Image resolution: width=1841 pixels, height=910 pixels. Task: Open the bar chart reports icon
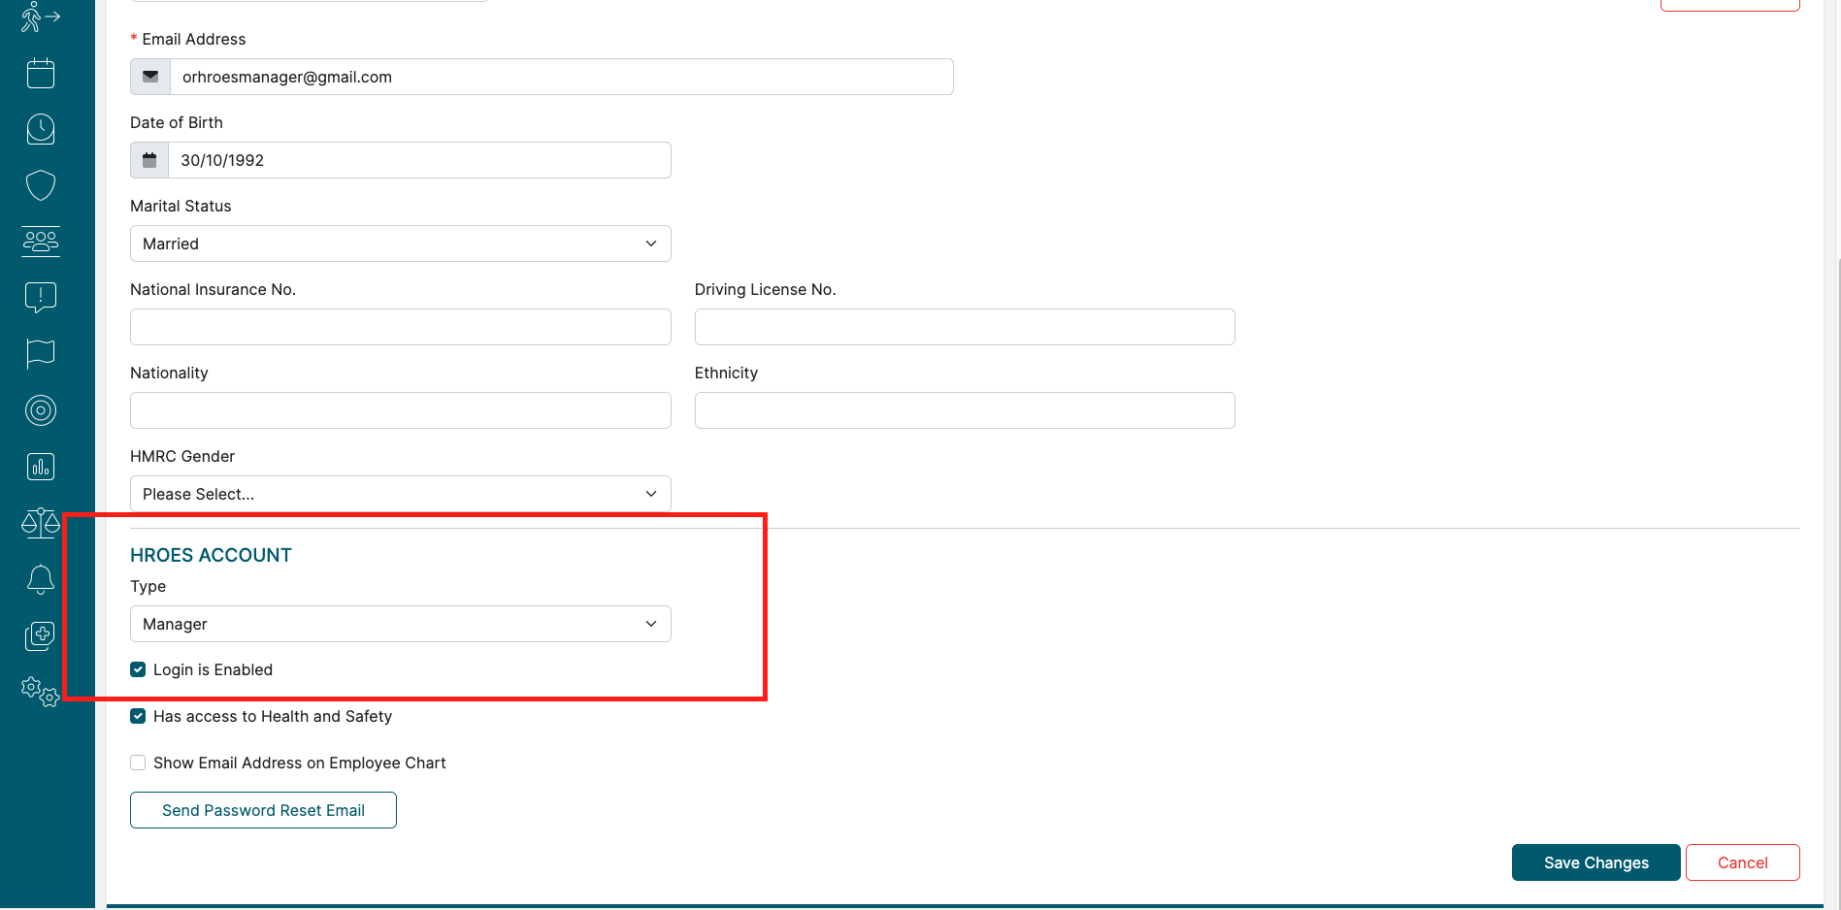pos(41,467)
